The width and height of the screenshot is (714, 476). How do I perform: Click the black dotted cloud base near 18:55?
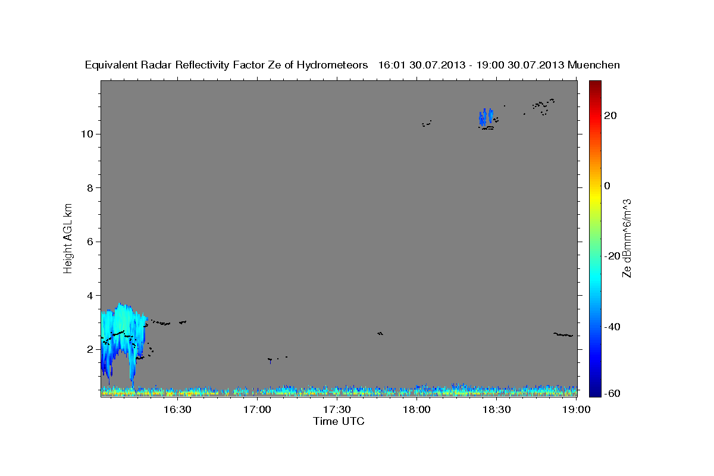[563, 335]
